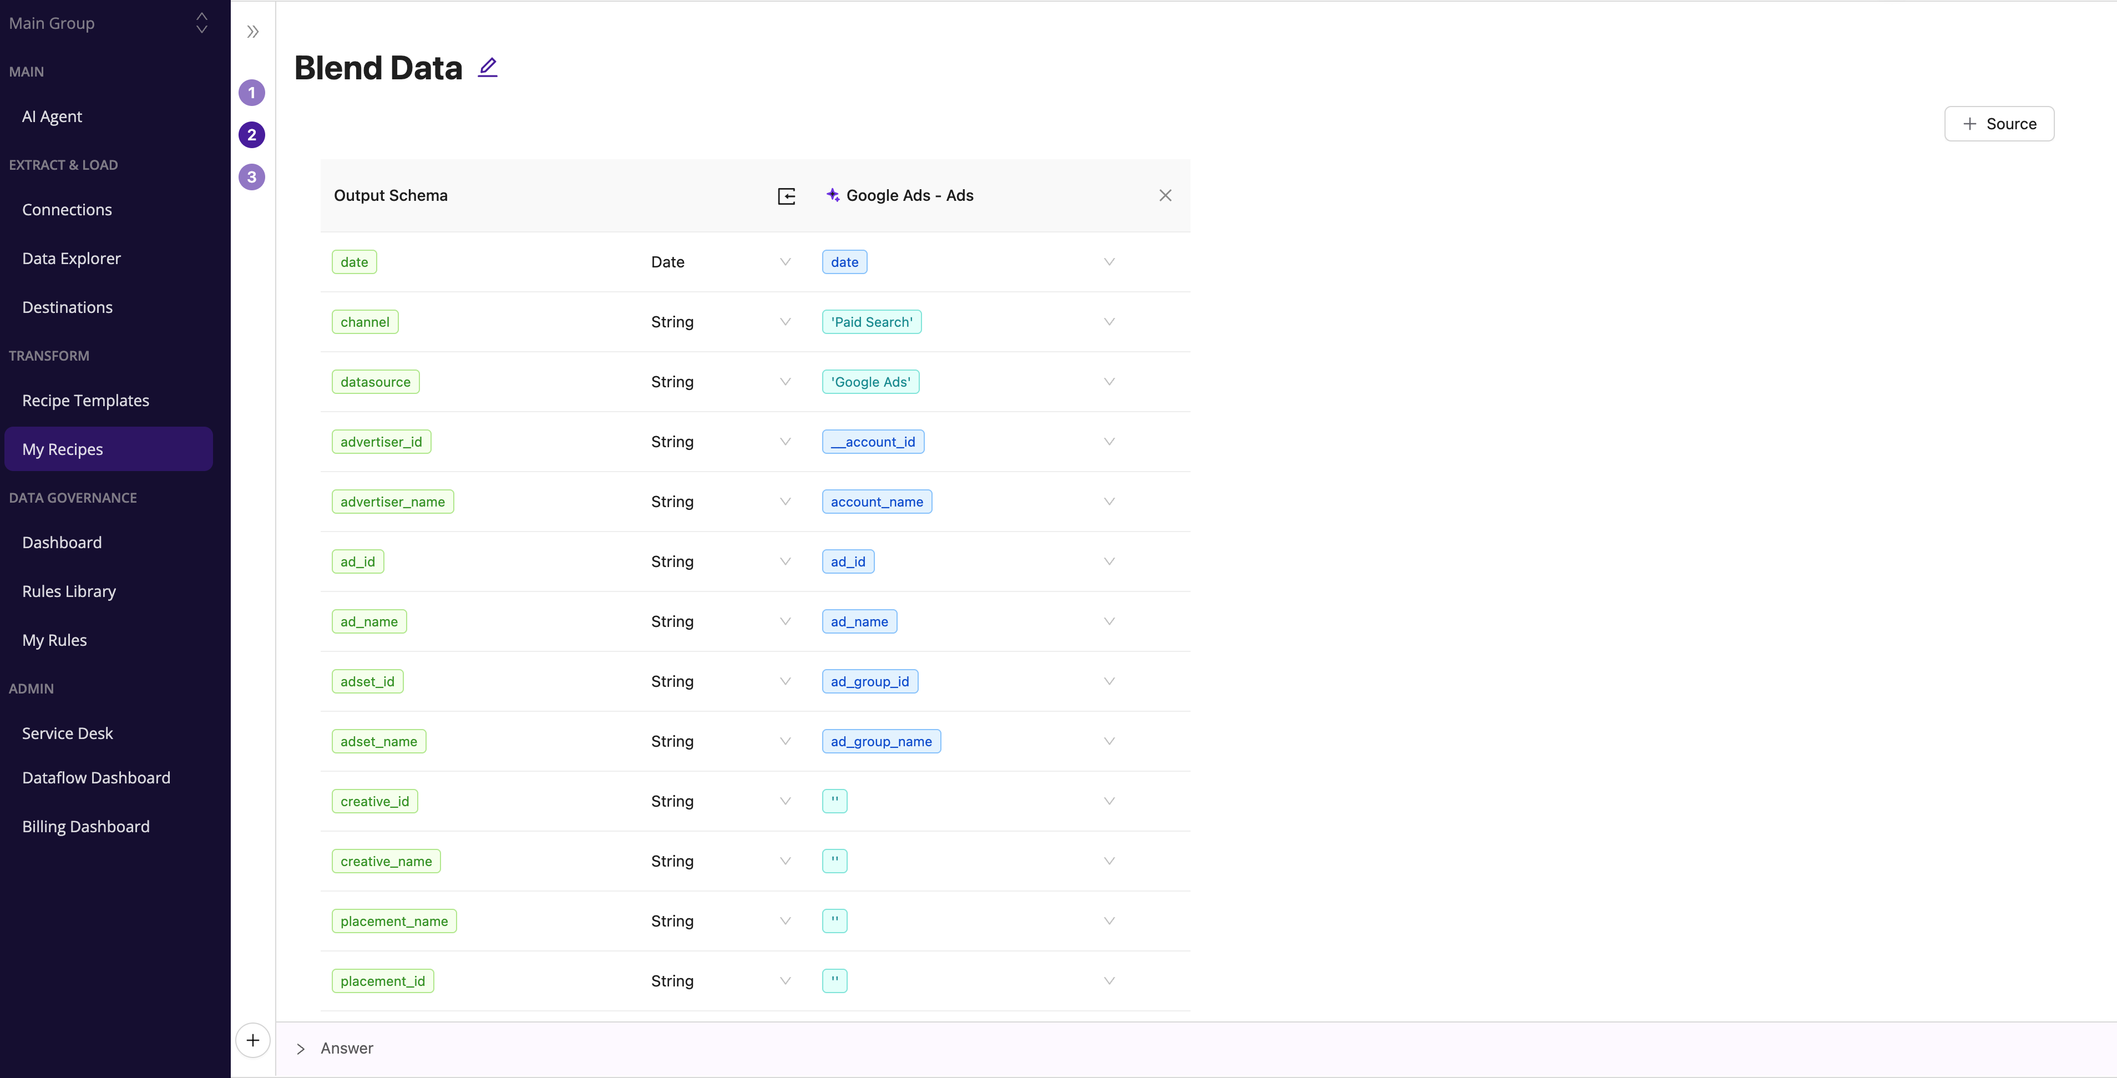Go to My Rules

pyautogui.click(x=54, y=640)
